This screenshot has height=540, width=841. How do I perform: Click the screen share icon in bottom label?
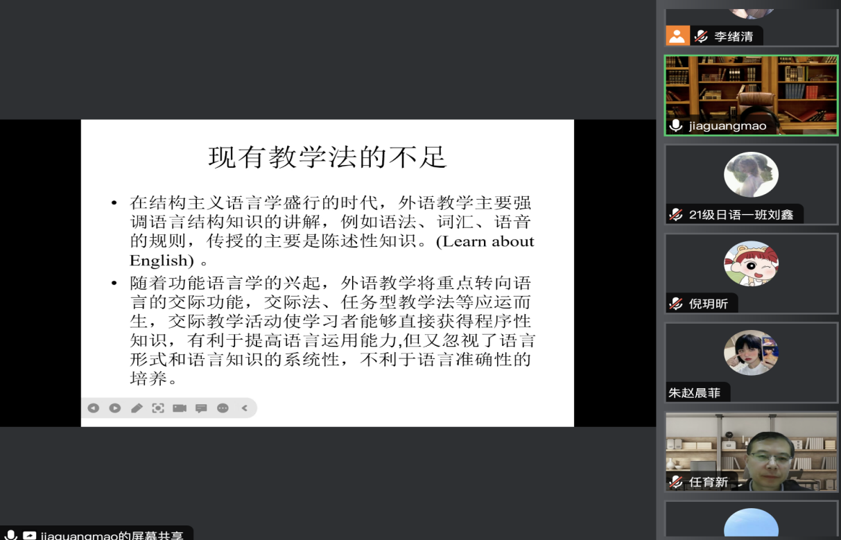[x=30, y=536]
